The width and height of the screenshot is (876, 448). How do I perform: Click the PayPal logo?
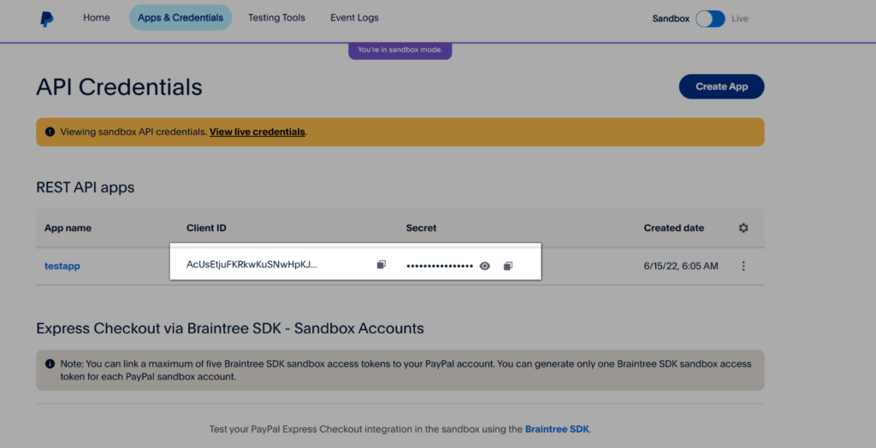46,18
